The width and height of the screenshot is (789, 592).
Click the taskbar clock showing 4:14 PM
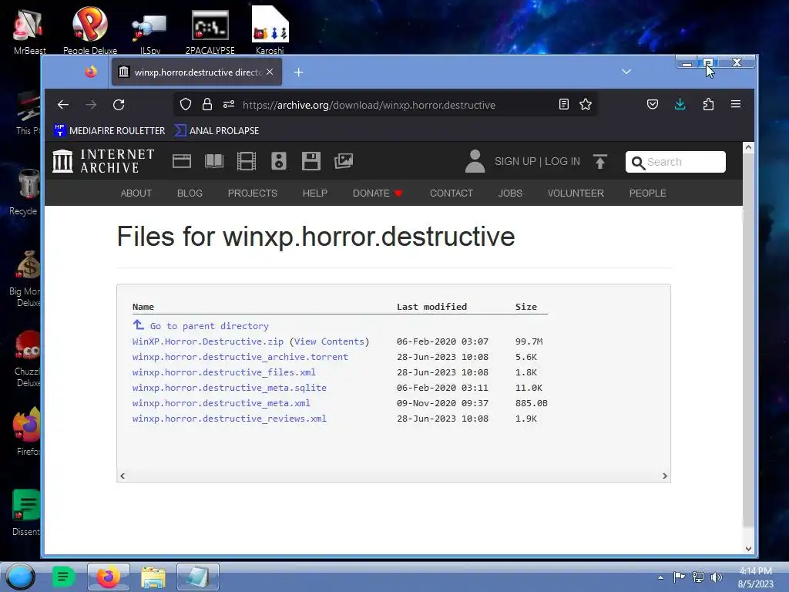(x=755, y=577)
